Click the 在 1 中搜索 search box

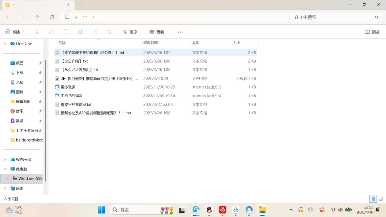(x=333, y=17)
